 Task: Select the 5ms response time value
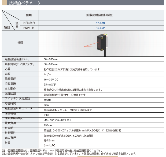pyautogui.click(x=46, y=105)
